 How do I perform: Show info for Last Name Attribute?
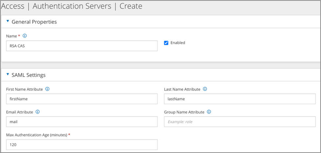[x=205, y=89]
